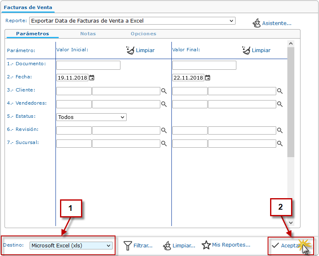
Task: Focus final Revisión name field
Action: coord(242,130)
